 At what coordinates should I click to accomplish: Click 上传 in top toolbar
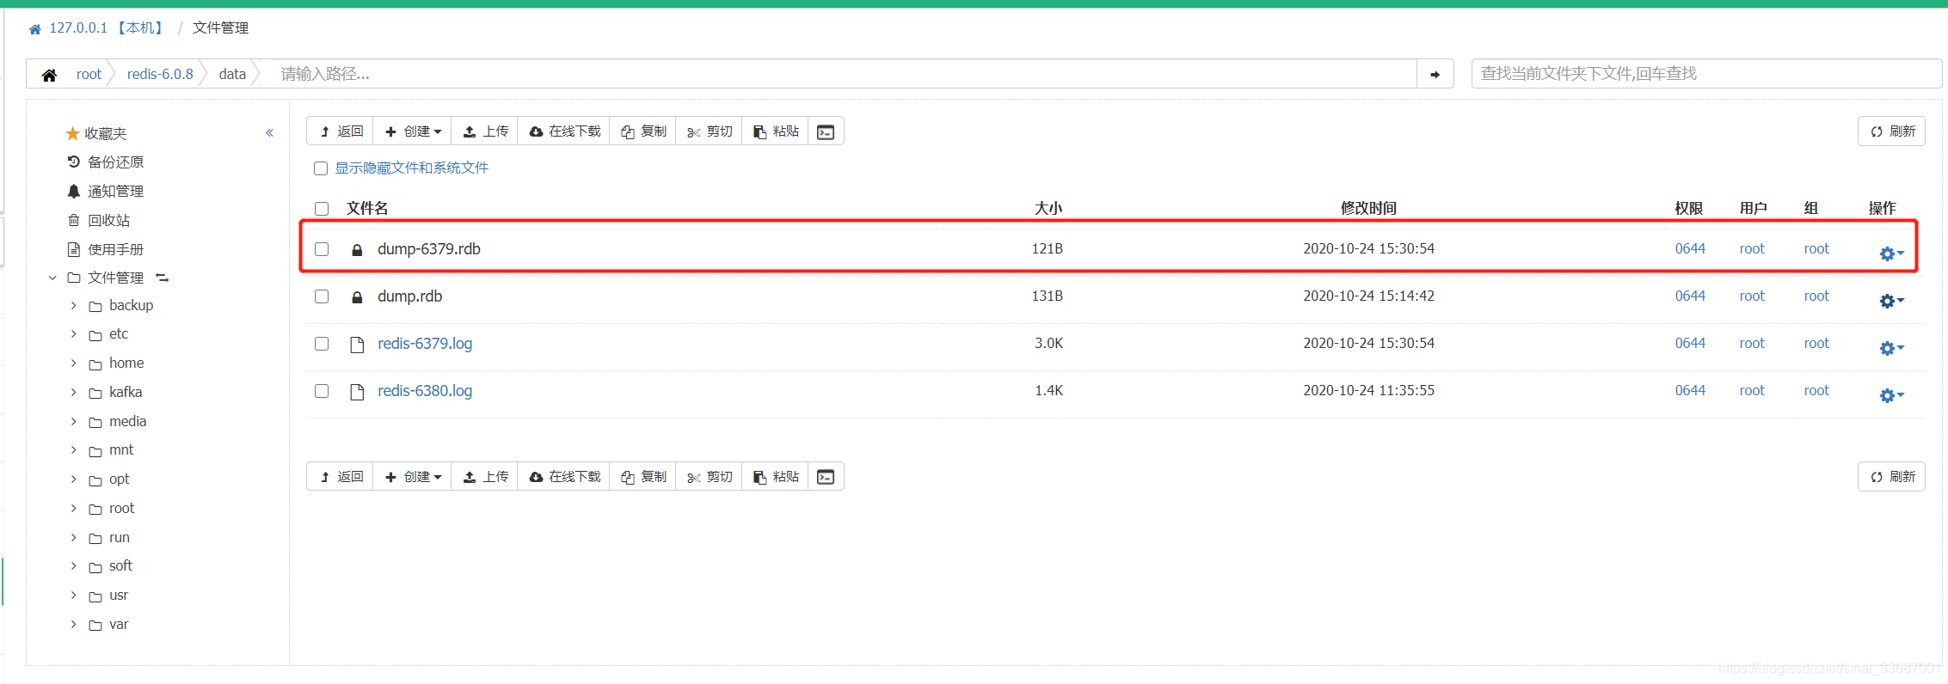pos(485,131)
